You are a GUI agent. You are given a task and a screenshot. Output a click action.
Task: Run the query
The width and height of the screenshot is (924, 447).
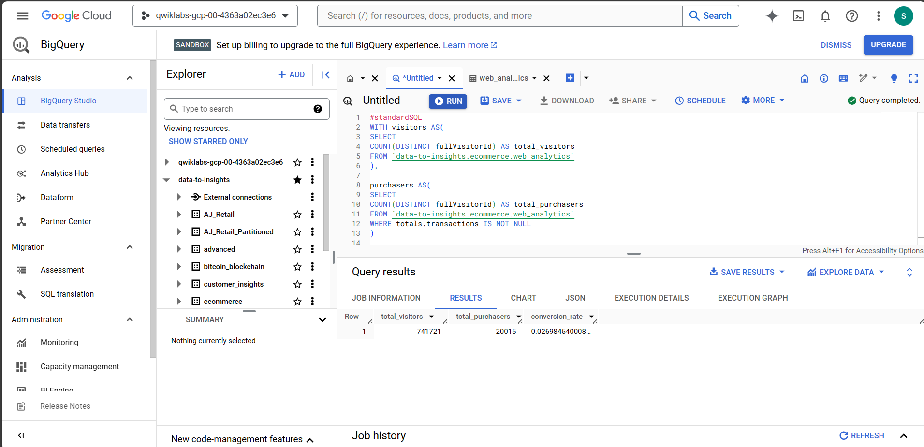coord(448,101)
